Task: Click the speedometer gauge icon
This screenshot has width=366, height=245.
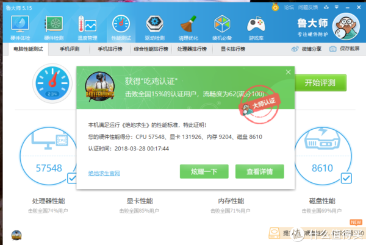Action: coord(52,83)
